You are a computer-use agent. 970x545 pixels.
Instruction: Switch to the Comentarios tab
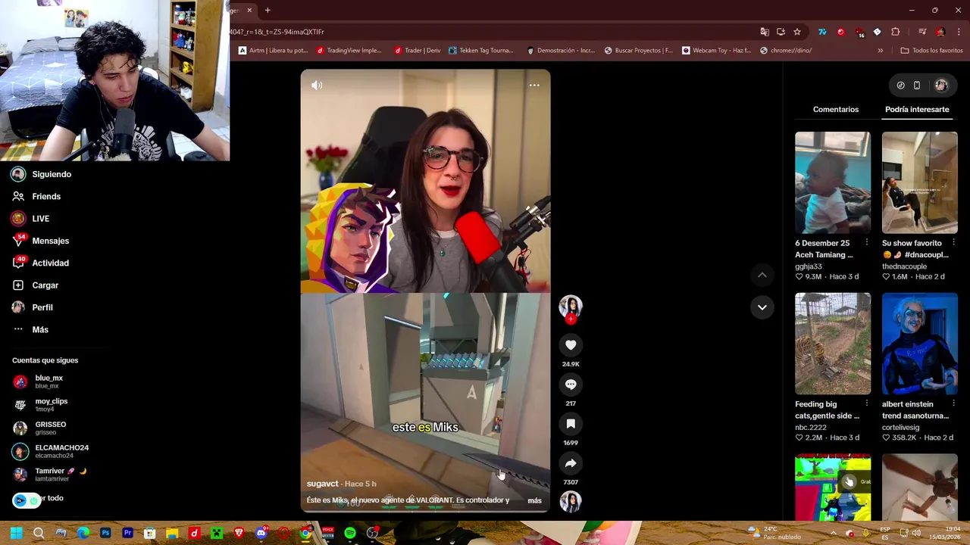coord(836,110)
